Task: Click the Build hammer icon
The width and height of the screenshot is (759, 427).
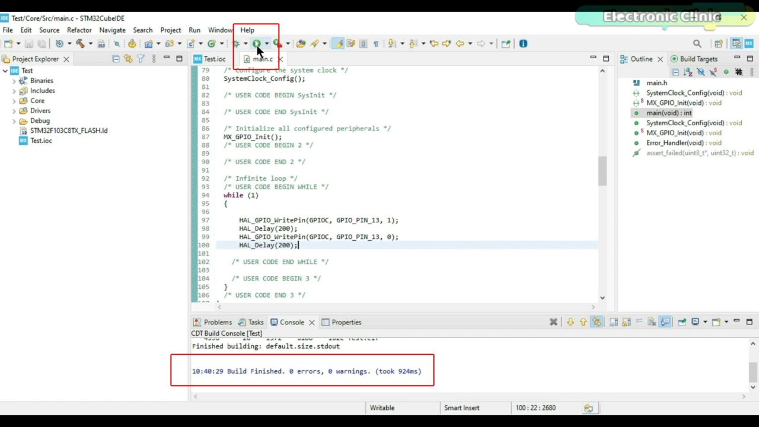Action: point(80,43)
